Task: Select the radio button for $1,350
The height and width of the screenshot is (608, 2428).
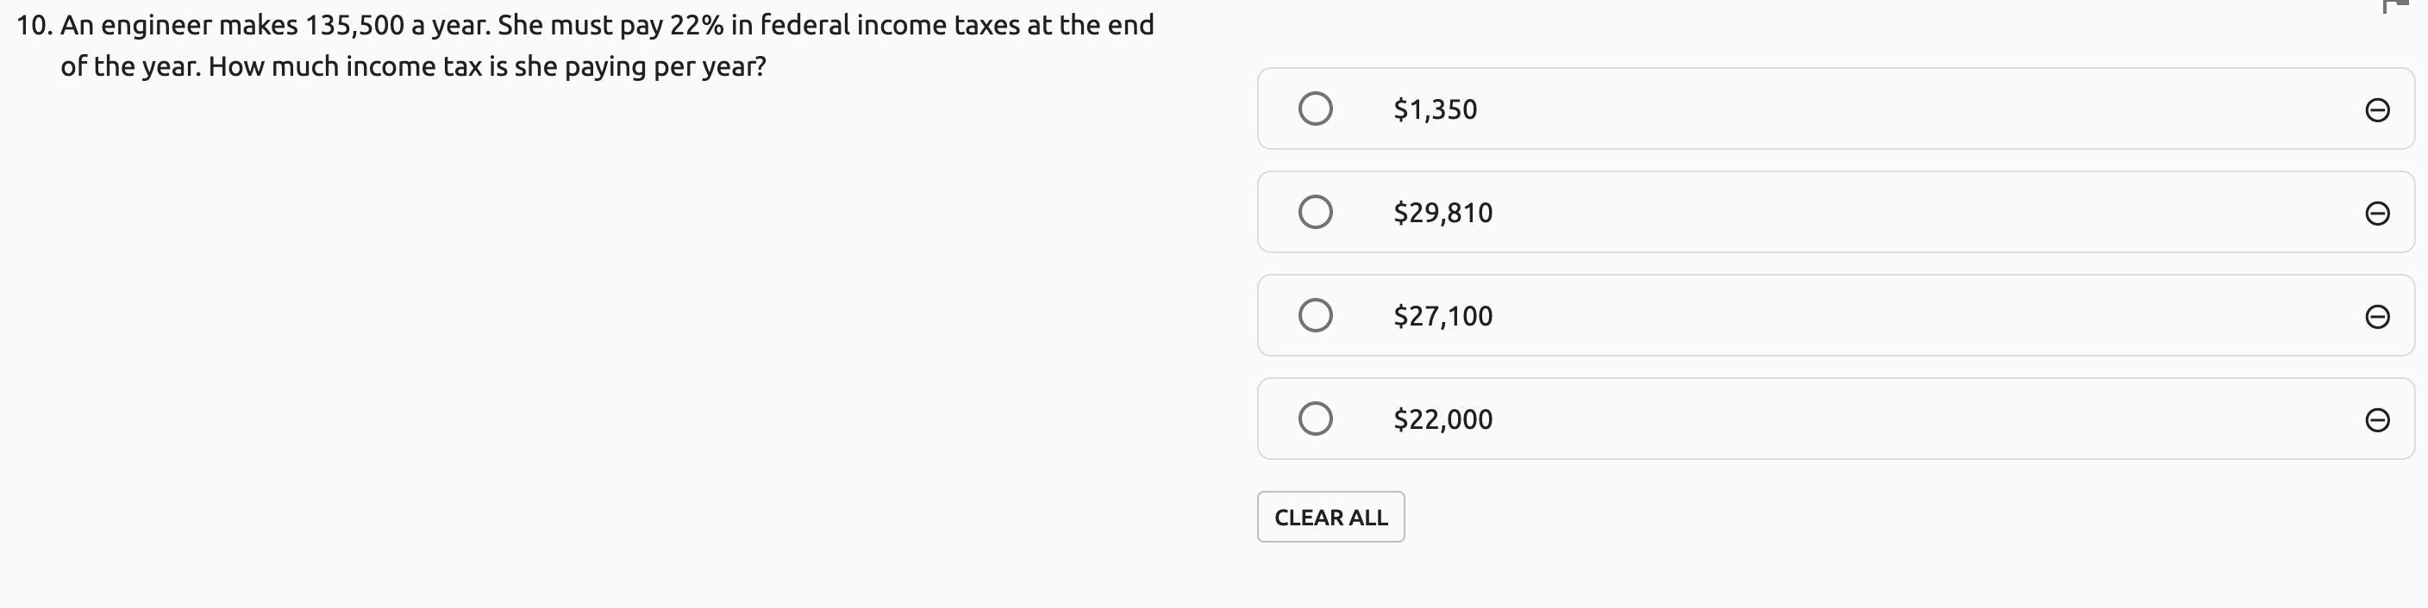Action: click(1315, 109)
